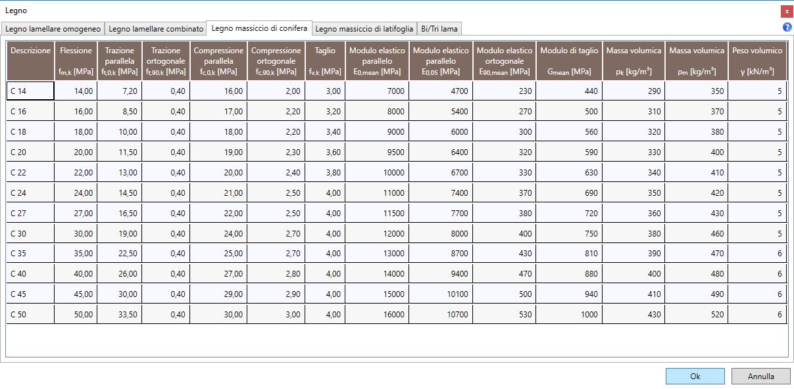Click the Compressione ortogonale column header
The height and width of the screenshot is (389, 794).
coord(276,60)
